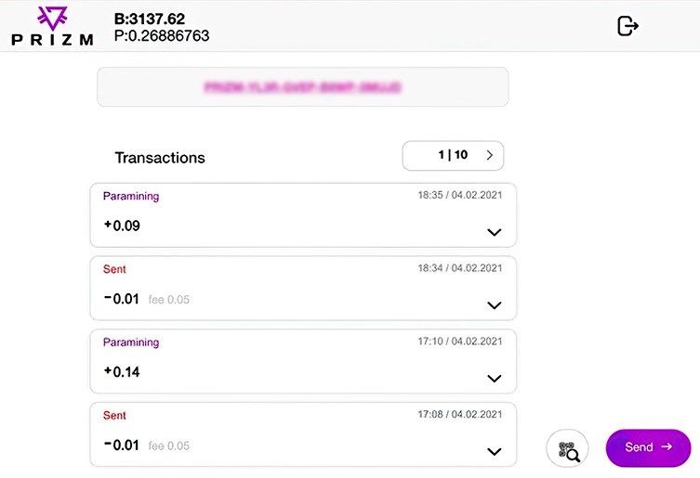The image size is (700, 478).
Task: Select the Paramining +0.09 transaction card
Action: click(x=303, y=215)
